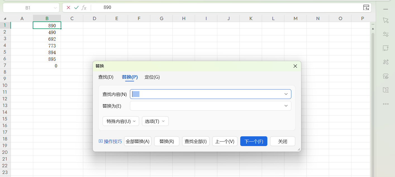Open the 特殊内容(U) dropdown
This screenshot has height=177, width=395.
coord(121,121)
